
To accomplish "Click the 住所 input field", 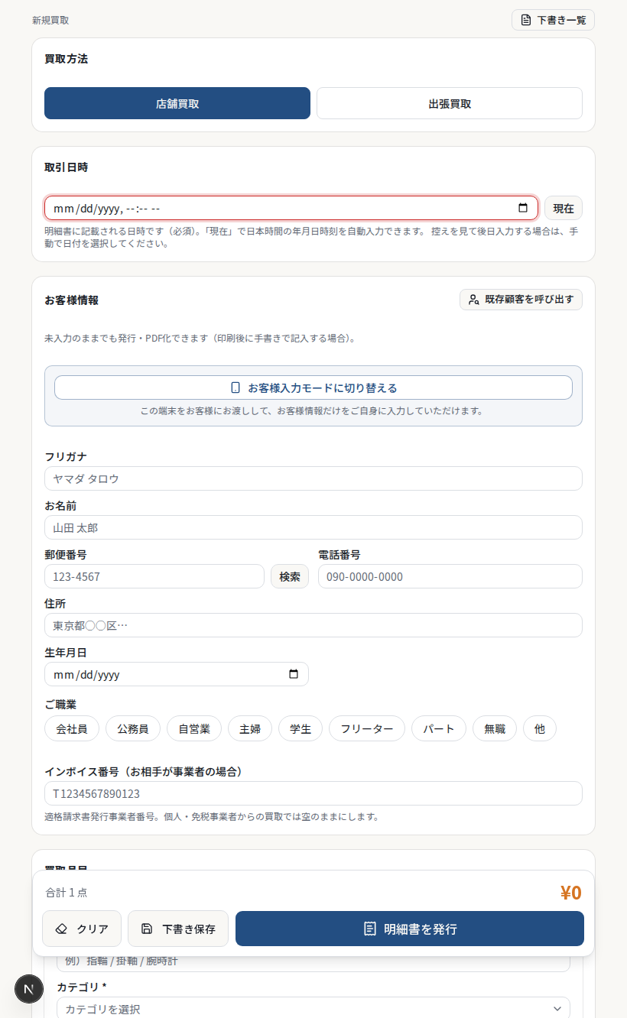I will [x=313, y=625].
